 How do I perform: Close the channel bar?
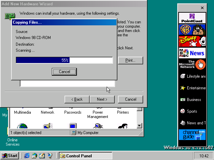(202, 8)
